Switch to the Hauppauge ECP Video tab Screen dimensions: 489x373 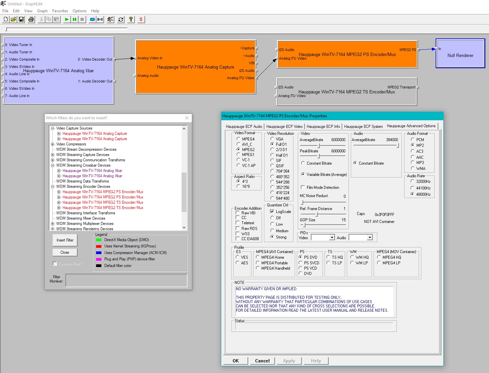click(284, 127)
